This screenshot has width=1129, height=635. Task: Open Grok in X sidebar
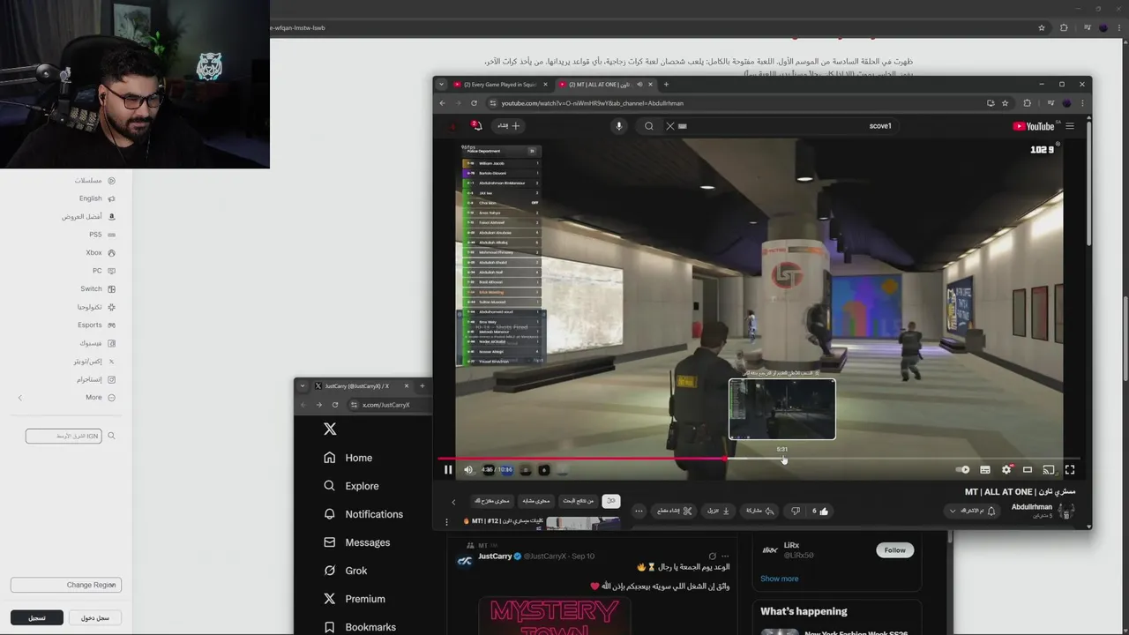[x=345, y=571]
